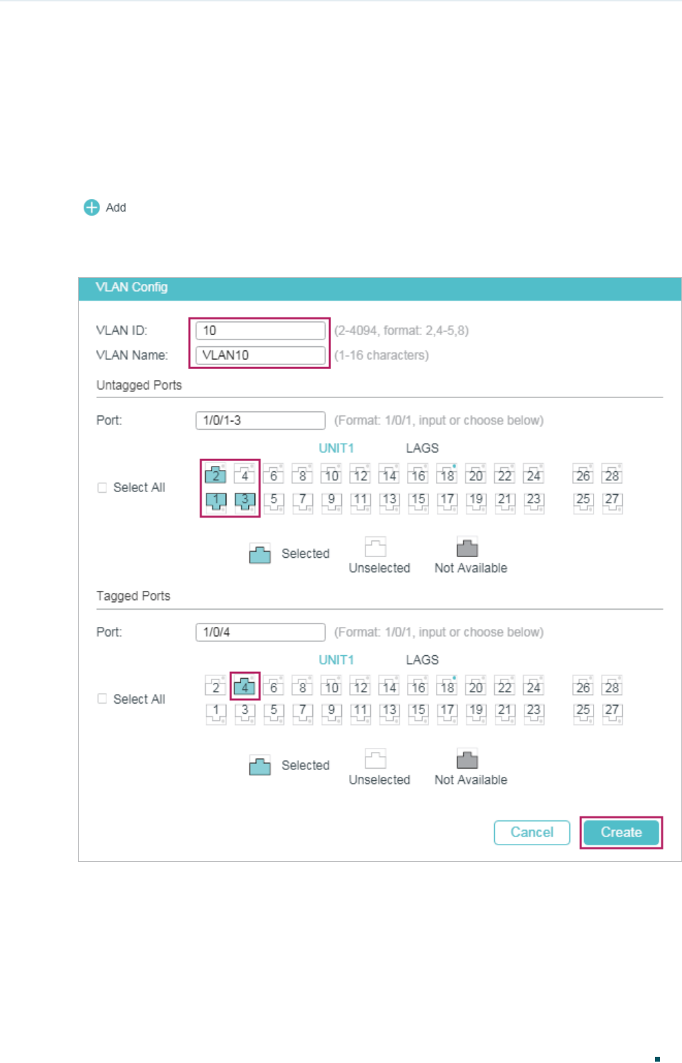Select untagged port 2 icon

(216, 475)
